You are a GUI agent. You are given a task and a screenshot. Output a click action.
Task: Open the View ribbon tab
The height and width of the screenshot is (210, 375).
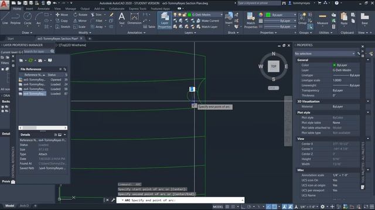[57, 9]
